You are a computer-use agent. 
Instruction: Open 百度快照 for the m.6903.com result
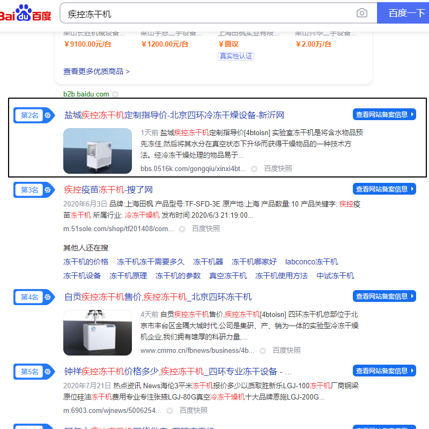(x=193, y=410)
